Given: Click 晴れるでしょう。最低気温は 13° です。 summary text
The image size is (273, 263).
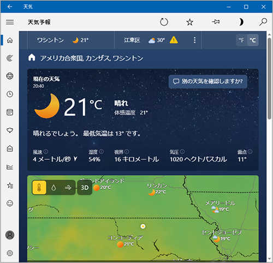Looking at the screenshot, I should tap(87, 134).
